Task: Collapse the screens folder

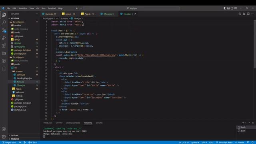Action: [24, 71]
